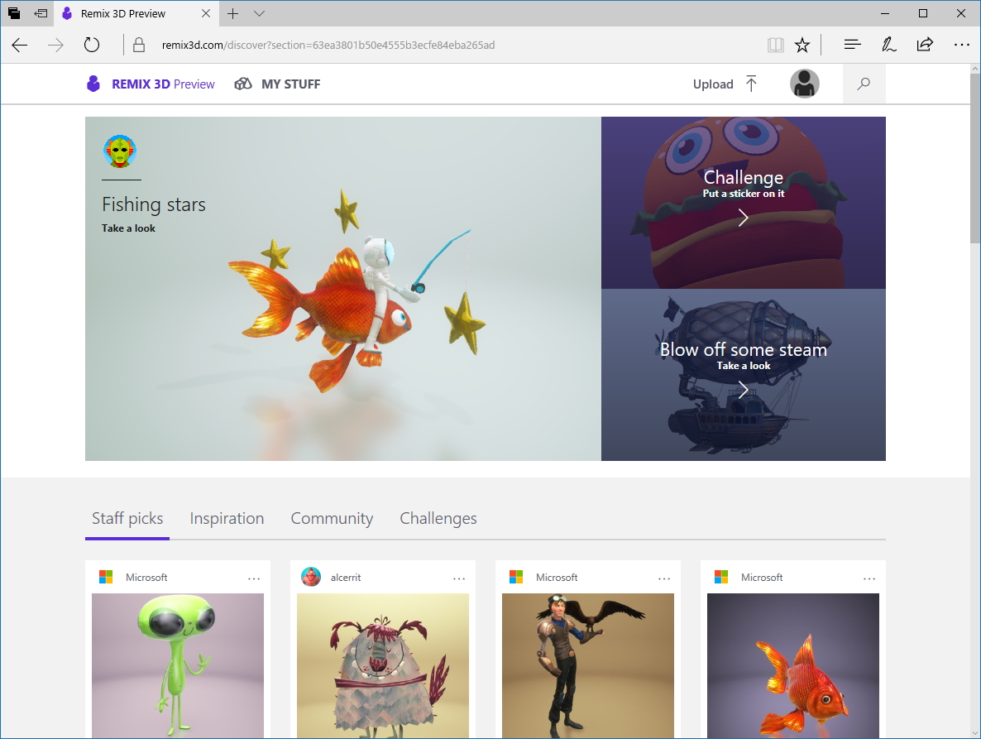Screen dimensions: 981x739
Task: Open the Hub icon in Edge
Action: pyautogui.click(x=852, y=45)
